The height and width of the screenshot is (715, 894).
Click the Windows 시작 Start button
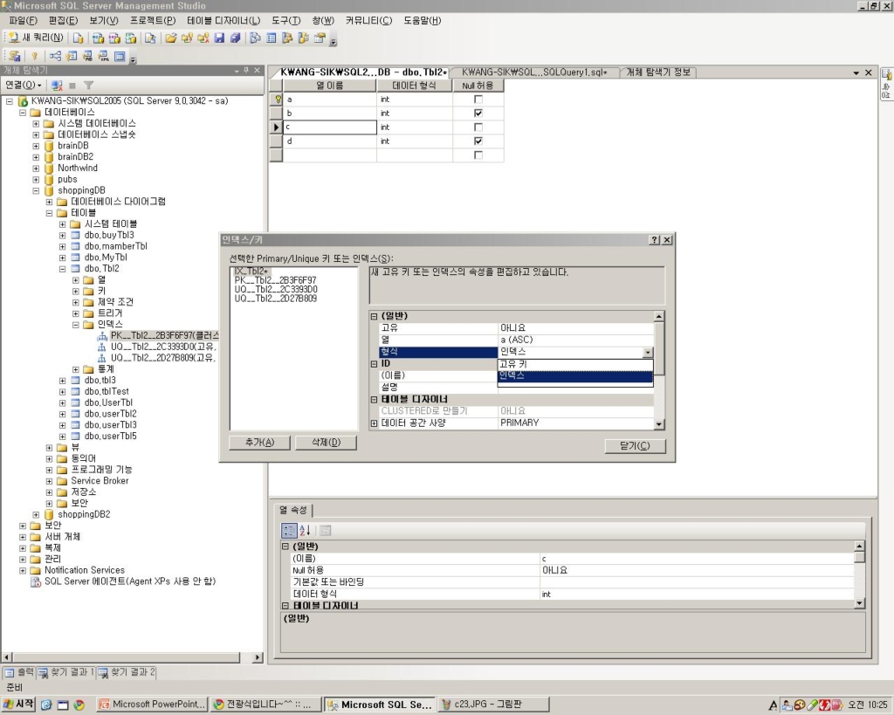[18, 705]
